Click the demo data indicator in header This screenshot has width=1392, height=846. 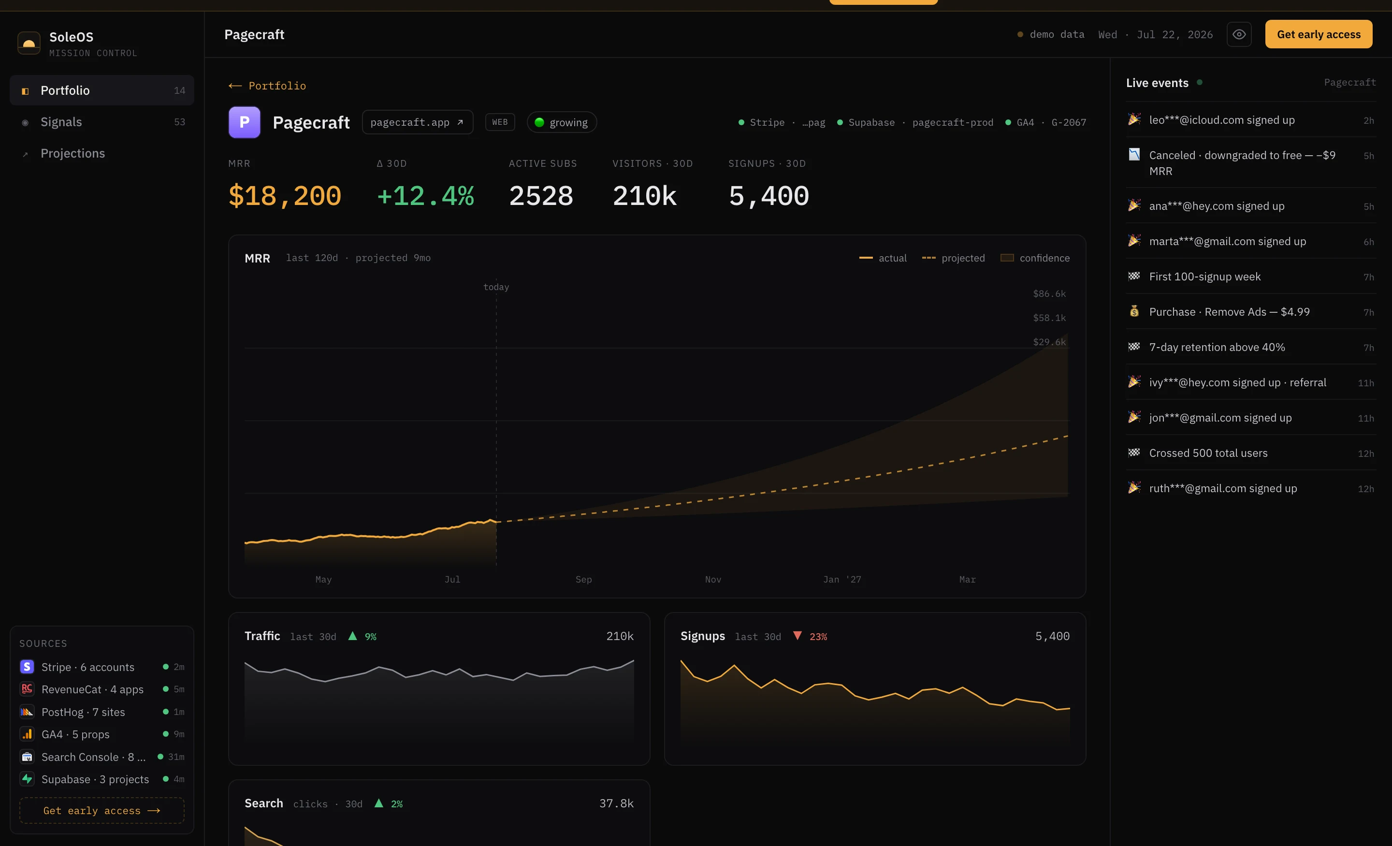pyautogui.click(x=1051, y=34)
